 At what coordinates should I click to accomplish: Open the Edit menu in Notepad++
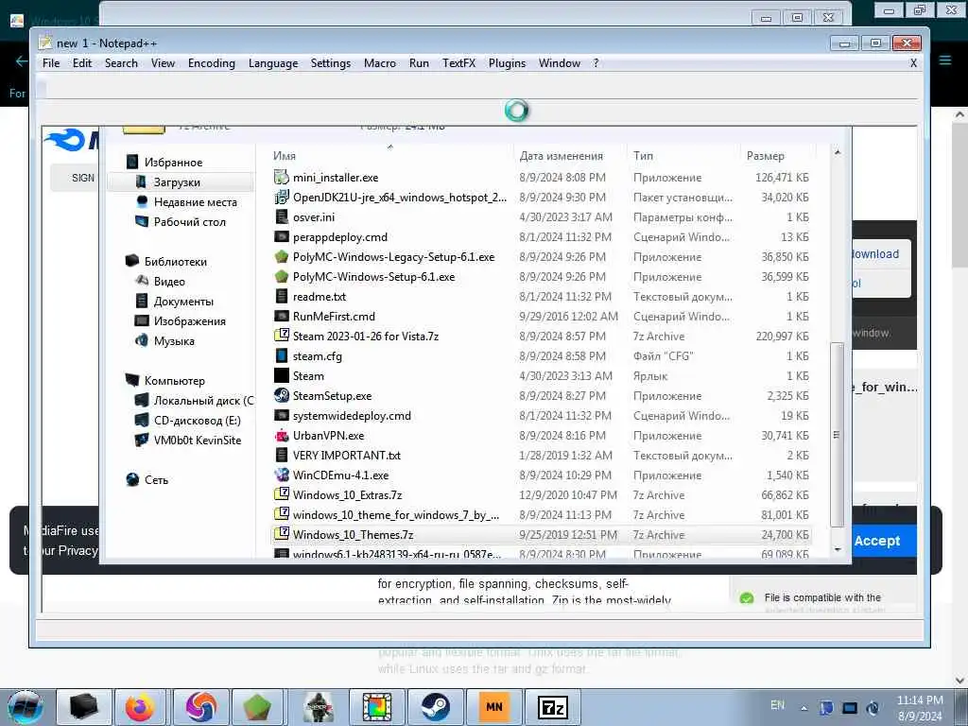(82, 63)
